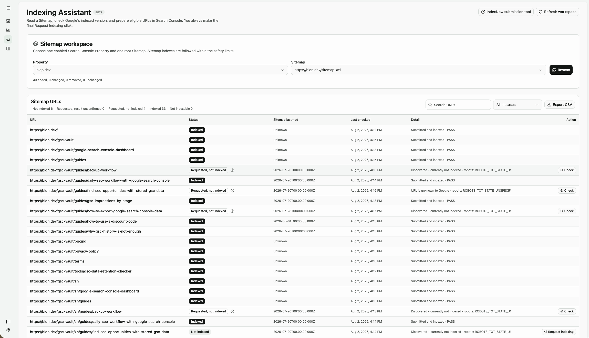The height and width of the screenshot is (338, 589).
Task: Click the gsc-data-retention-checker URL
Action: pyautogui.click(x=81, y=271)
